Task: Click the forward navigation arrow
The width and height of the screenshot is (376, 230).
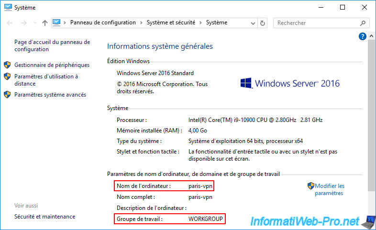Action: click(x=22, y=23)
